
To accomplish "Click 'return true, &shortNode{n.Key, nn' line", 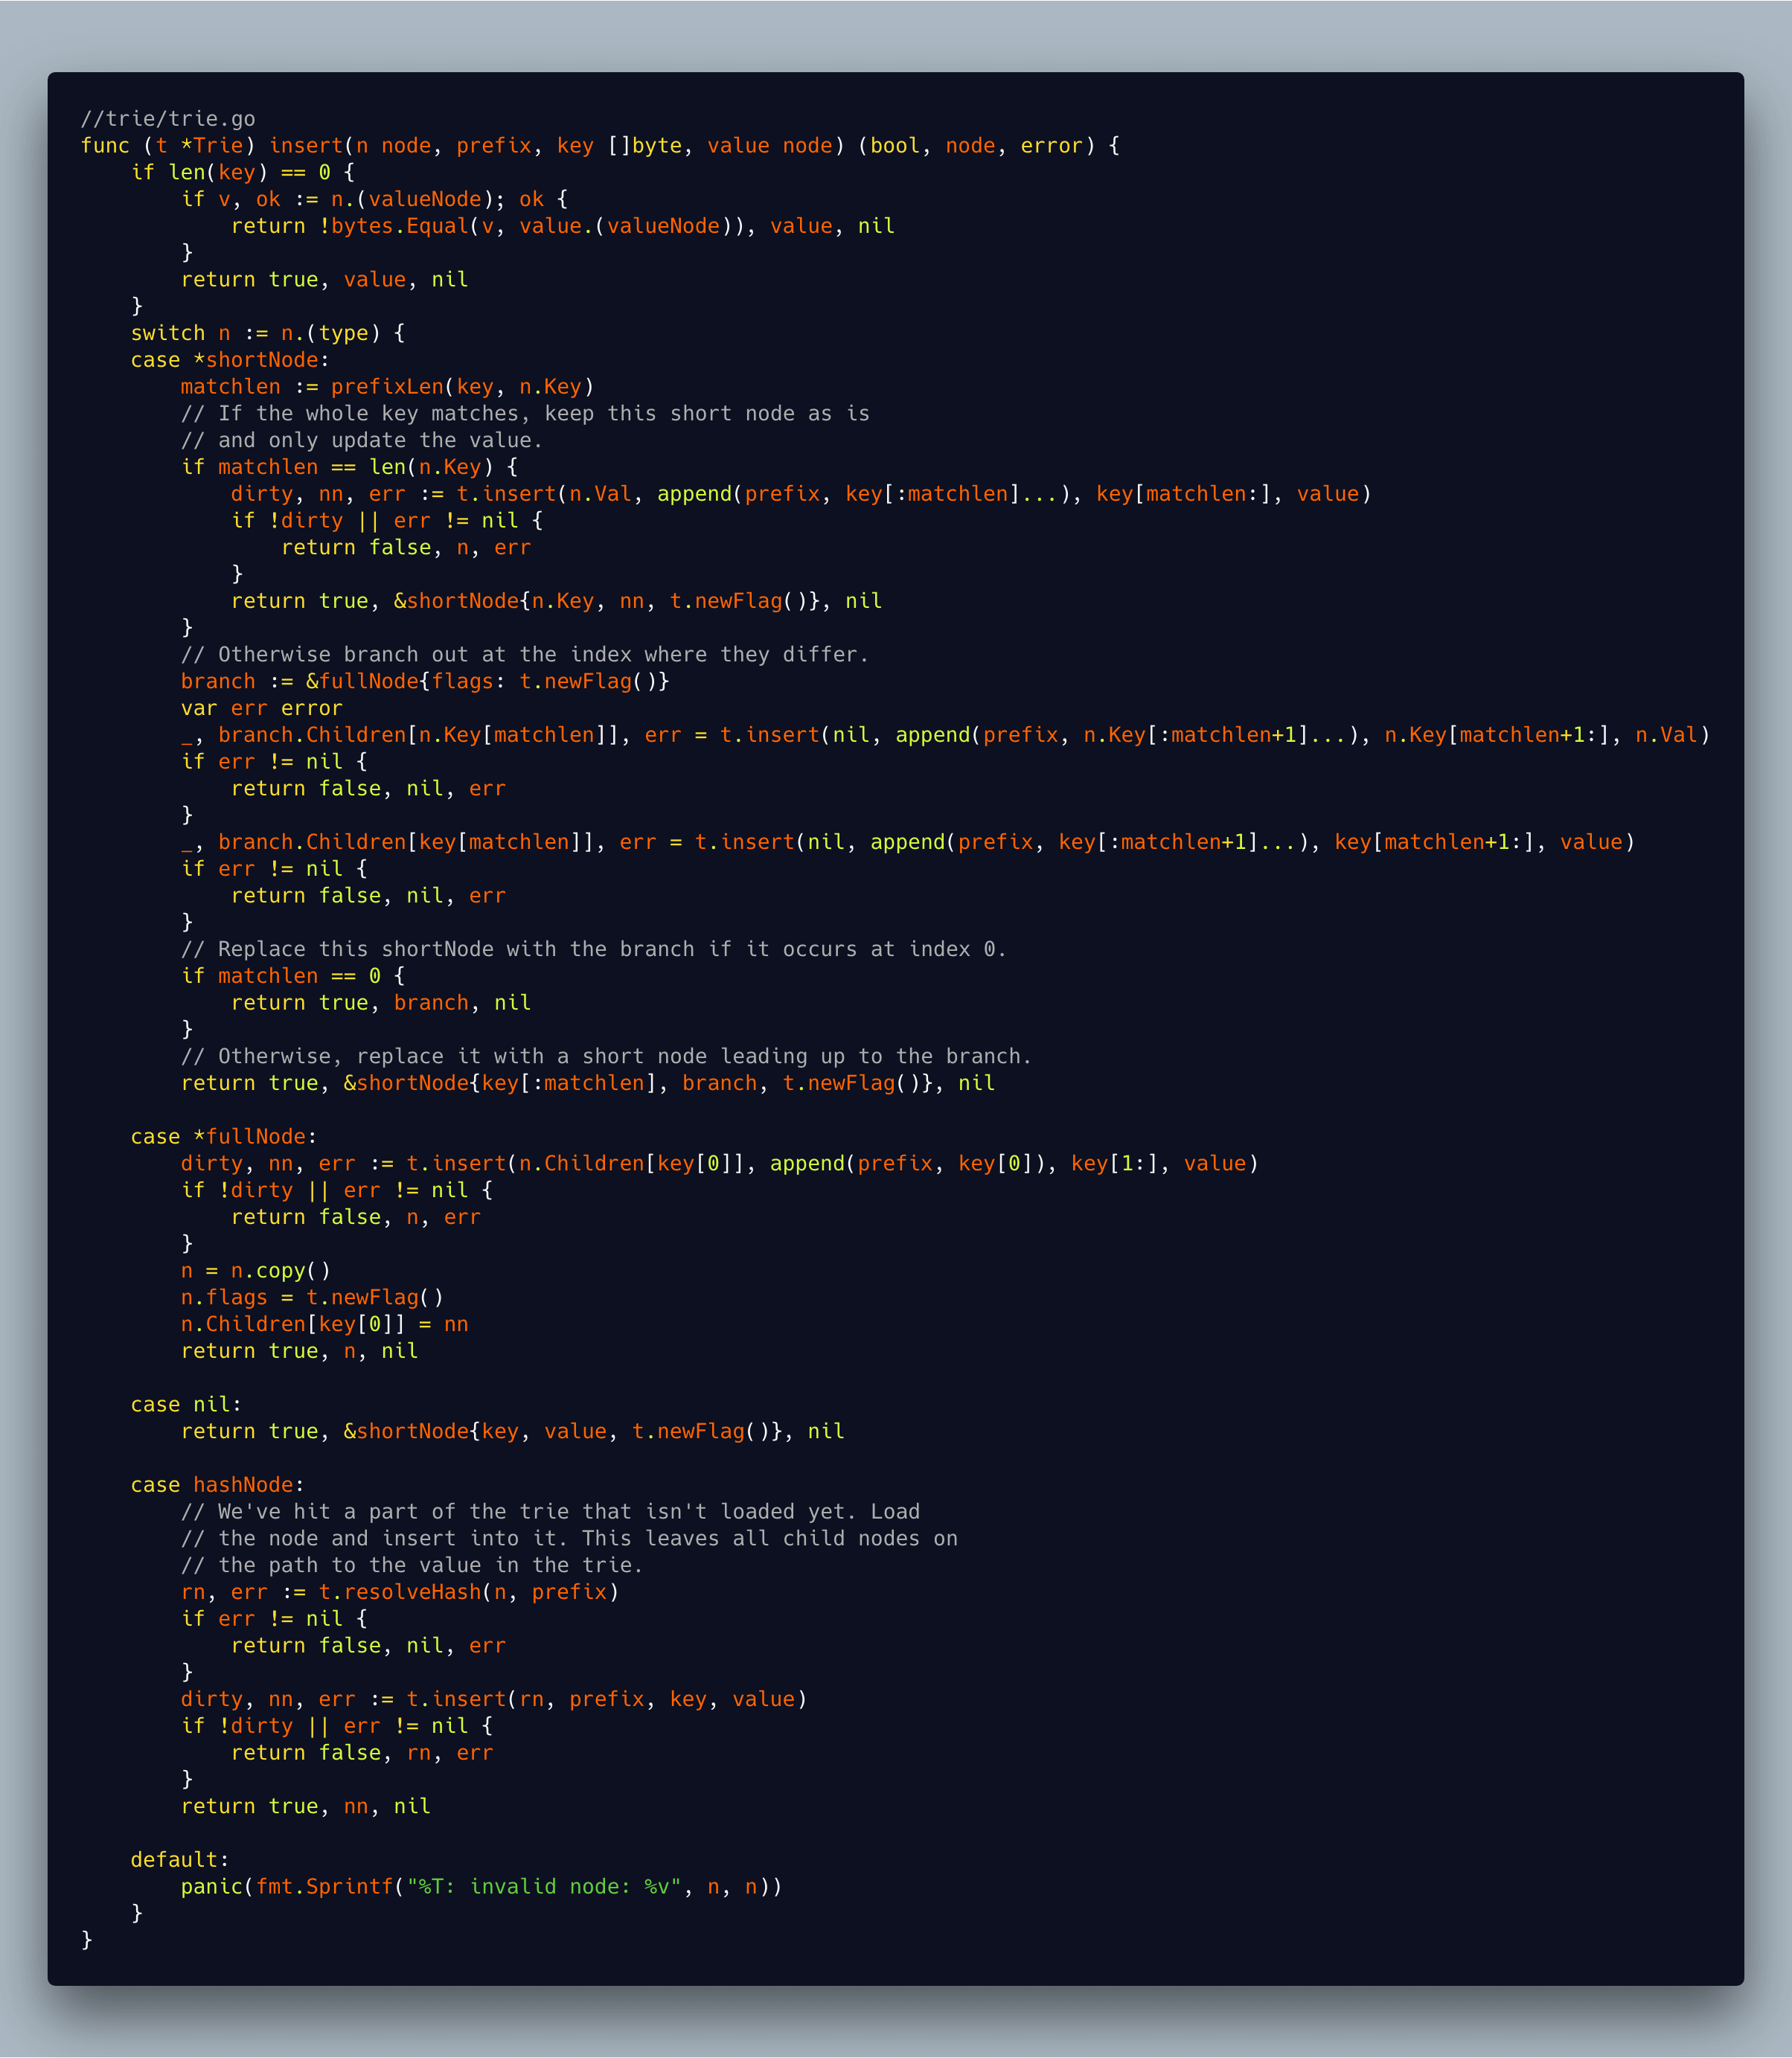I will pyautogui.click(x=557, y=601).
